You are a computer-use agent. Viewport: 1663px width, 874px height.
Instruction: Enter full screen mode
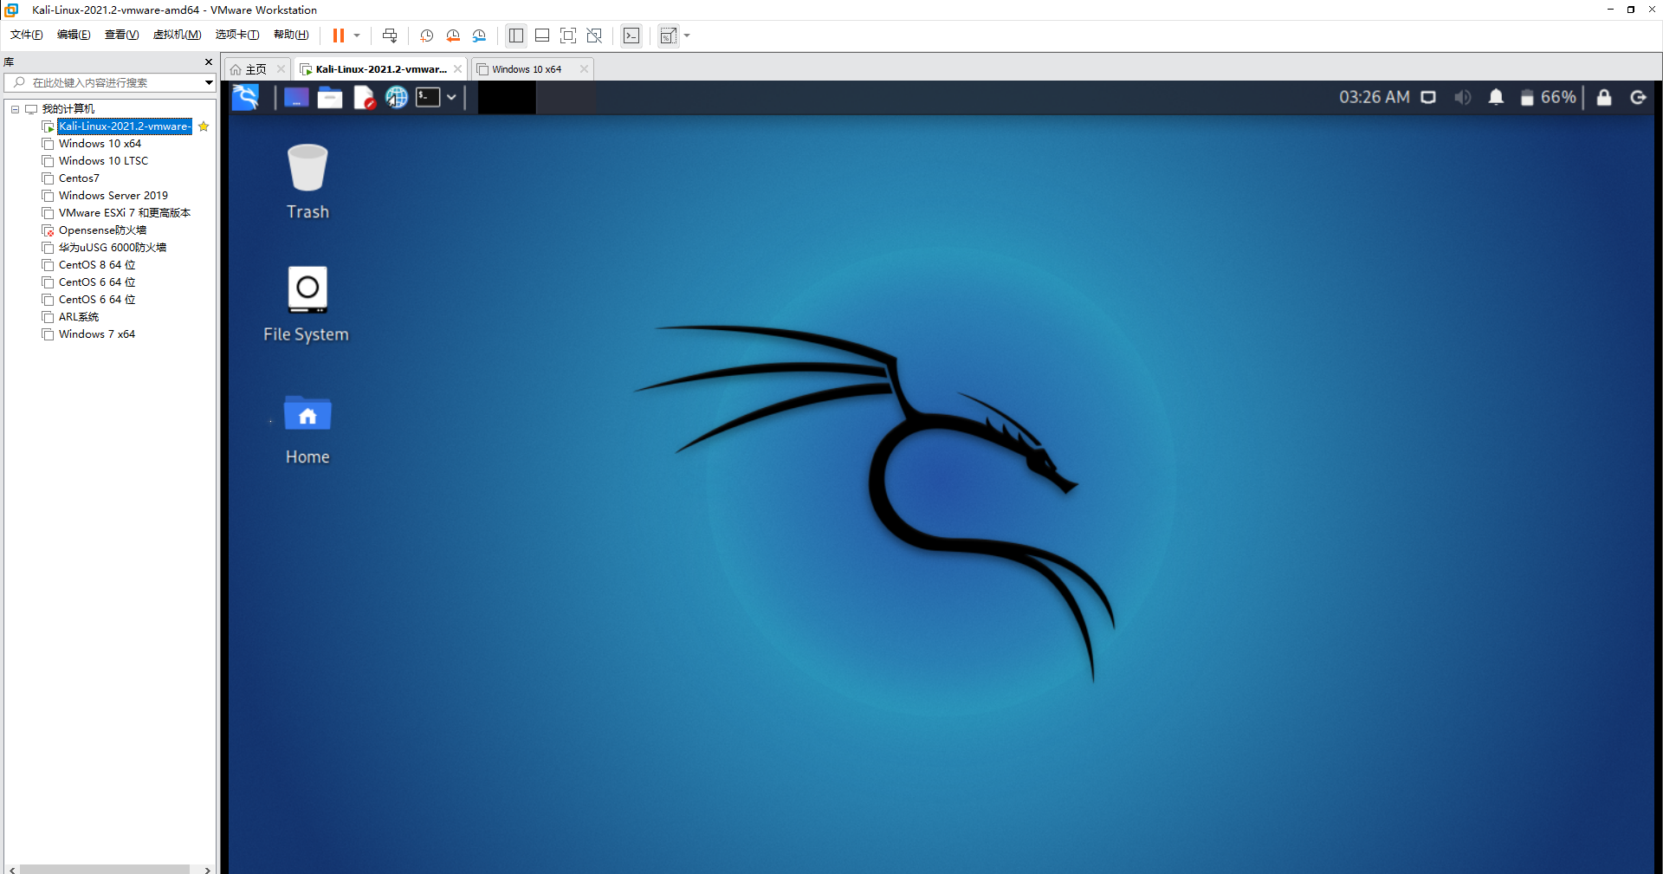[x=568, y=36]
